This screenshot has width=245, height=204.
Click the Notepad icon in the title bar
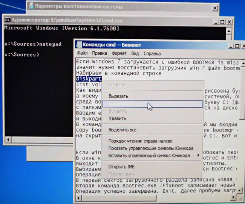point(79,45)
